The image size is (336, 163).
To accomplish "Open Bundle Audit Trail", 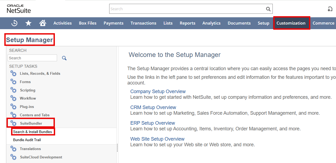I will 27,140.
